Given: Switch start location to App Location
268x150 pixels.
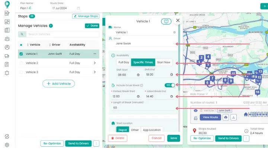Looking at the screenshot, I should [x=152, y=130].
